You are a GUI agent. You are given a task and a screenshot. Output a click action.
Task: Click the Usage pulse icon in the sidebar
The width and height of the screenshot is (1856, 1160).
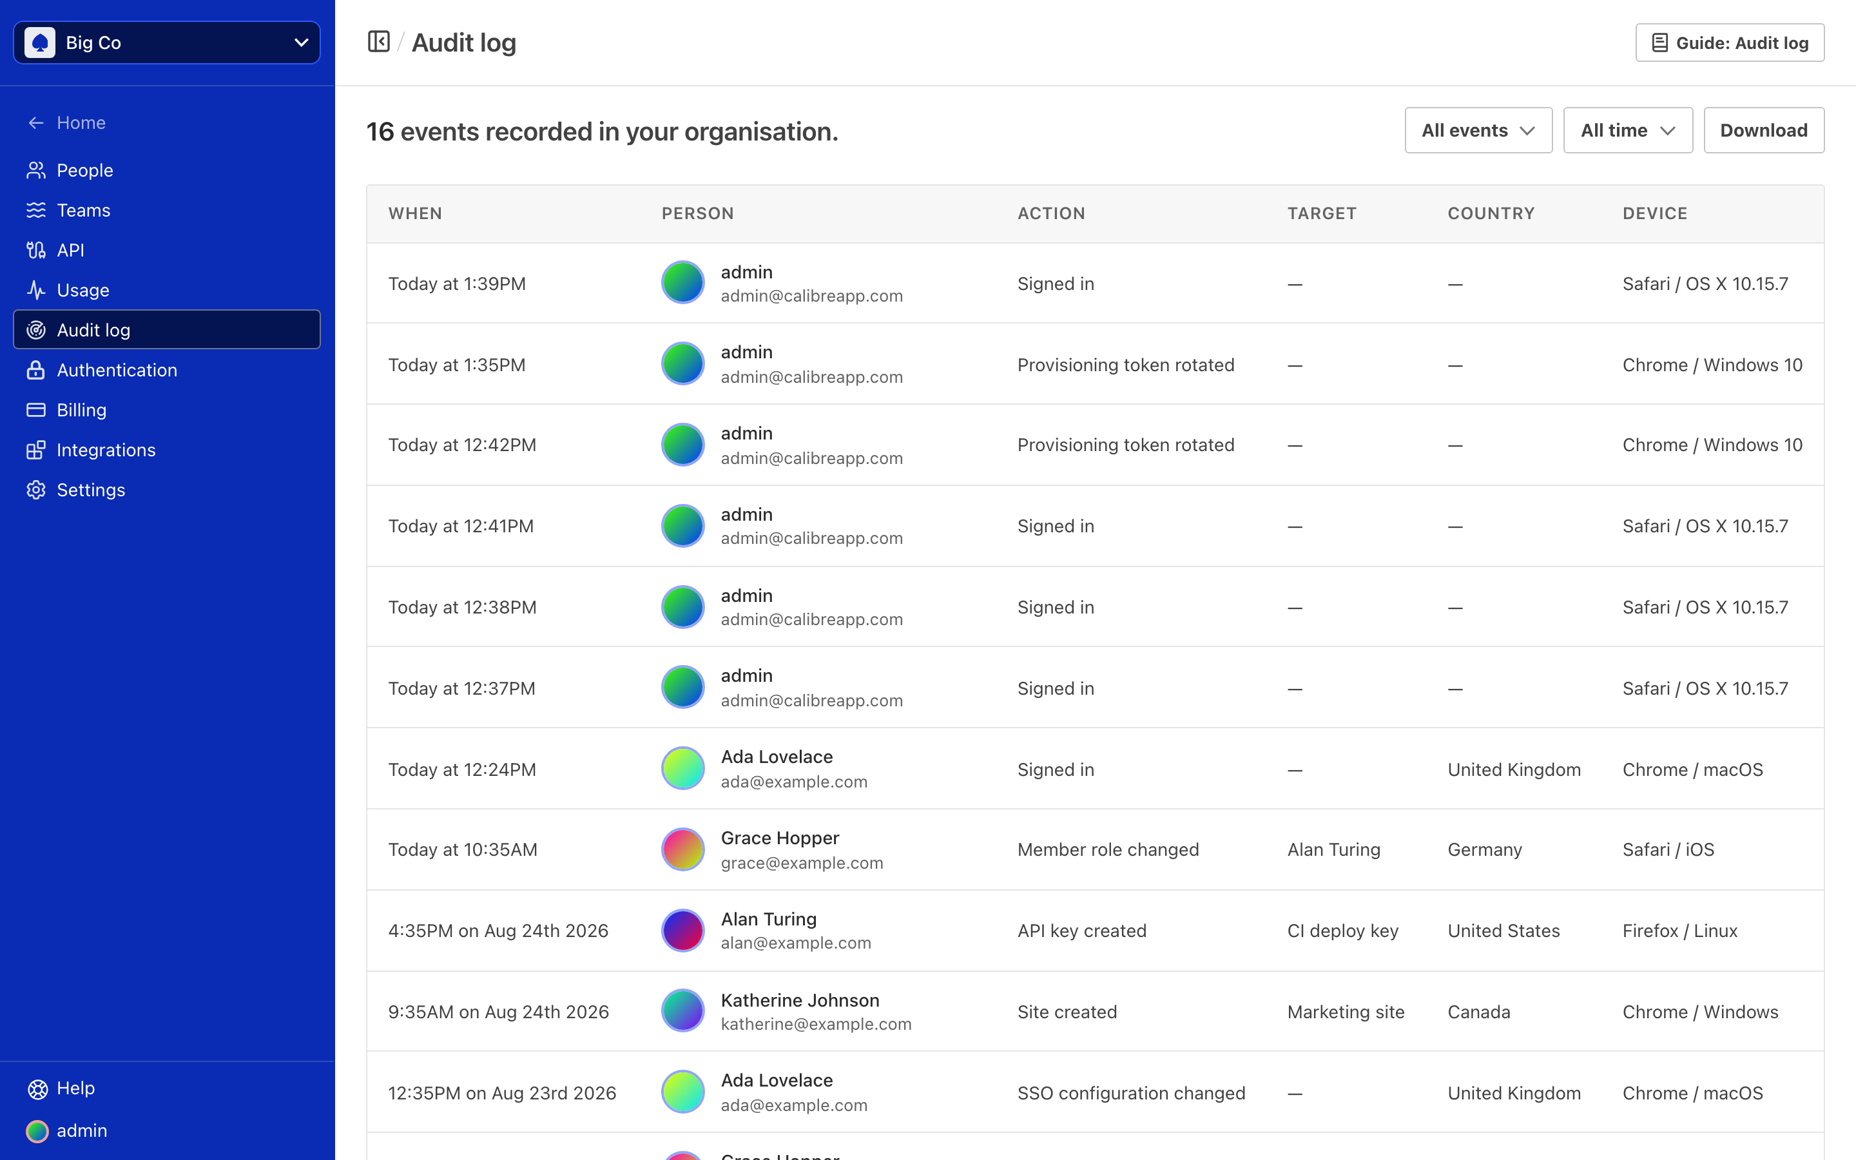[36, 290]
